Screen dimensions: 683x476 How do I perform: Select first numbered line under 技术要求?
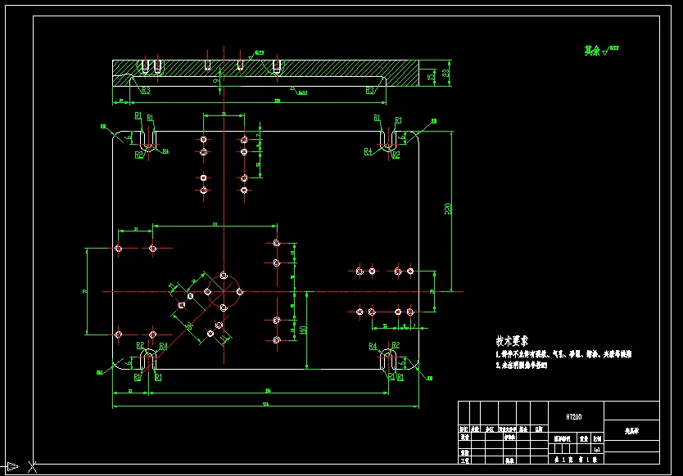tap(563, 354)
